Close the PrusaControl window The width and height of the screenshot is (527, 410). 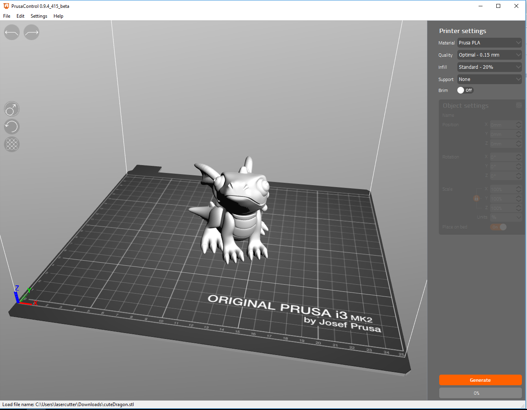click(x=516, y=6)
